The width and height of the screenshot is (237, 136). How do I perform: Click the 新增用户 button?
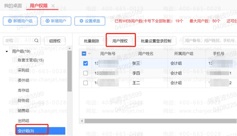(x=56, y=21)
